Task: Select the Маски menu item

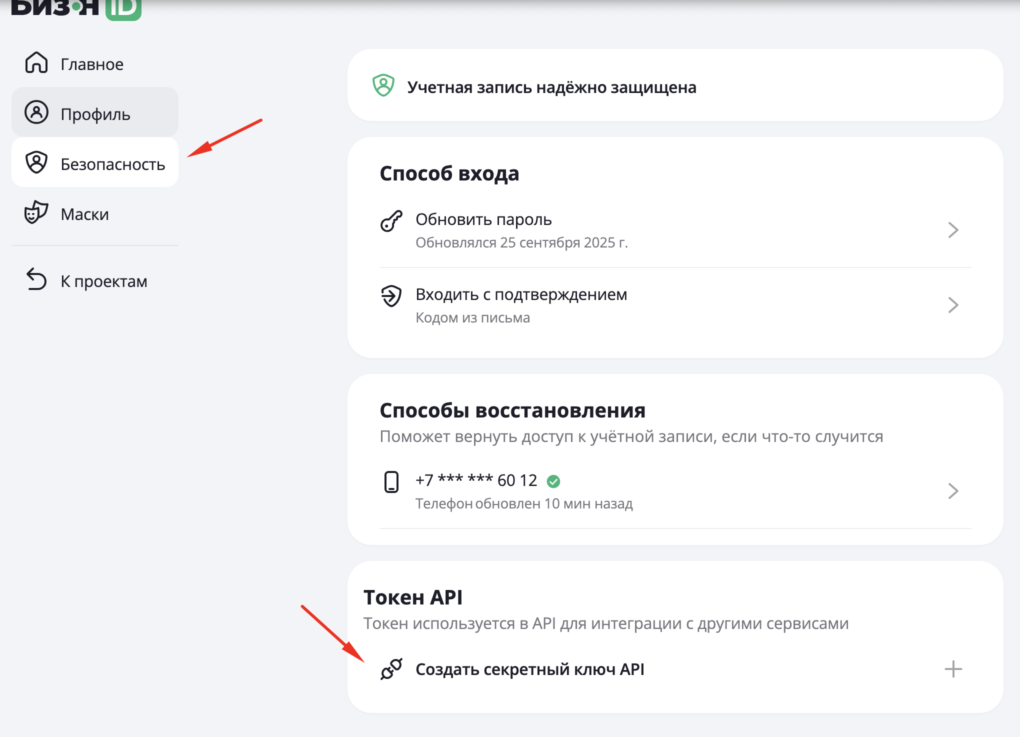Action: tap(85, 214)
